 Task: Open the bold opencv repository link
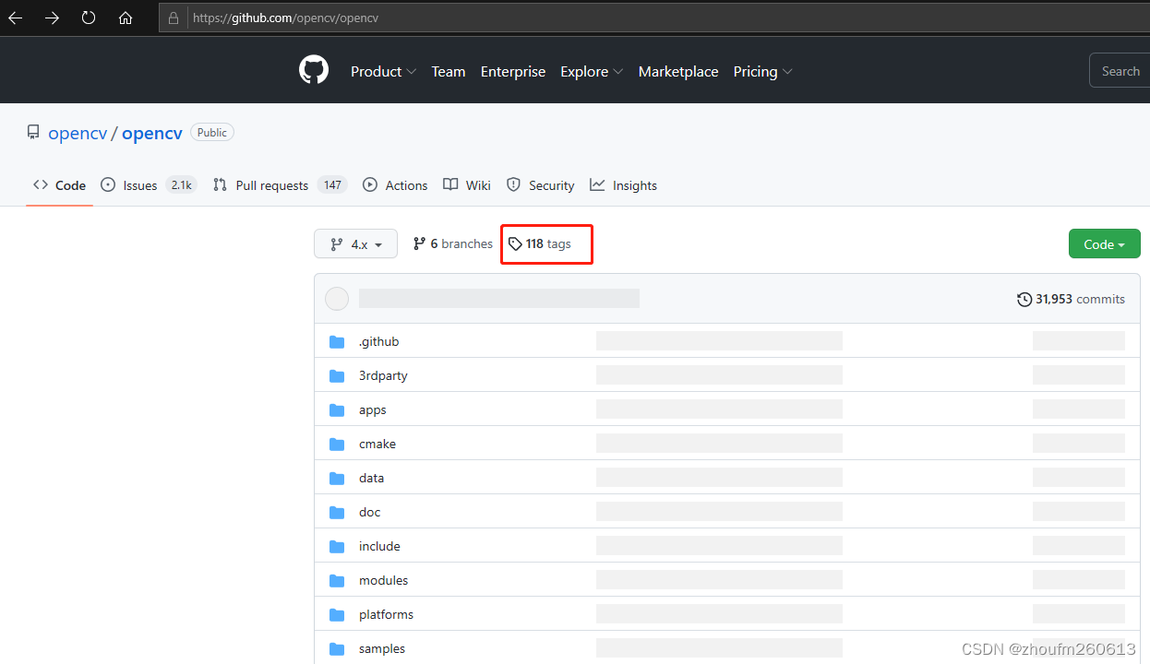pyautogui.click(x=152, y=133)
